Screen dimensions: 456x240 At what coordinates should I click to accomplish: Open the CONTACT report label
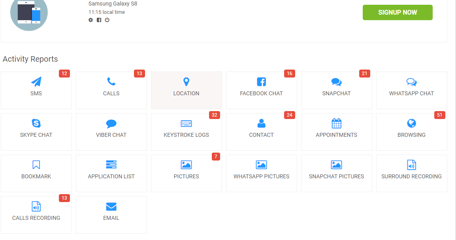[262, 135]
